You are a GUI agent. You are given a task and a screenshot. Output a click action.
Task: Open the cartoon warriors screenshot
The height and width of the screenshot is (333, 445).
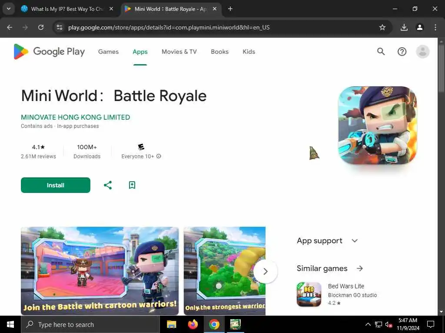pyautogui.click(x=100, y=271)
